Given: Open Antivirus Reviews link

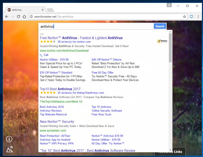Looking at the screenshot, I should (x=51, y=111).
